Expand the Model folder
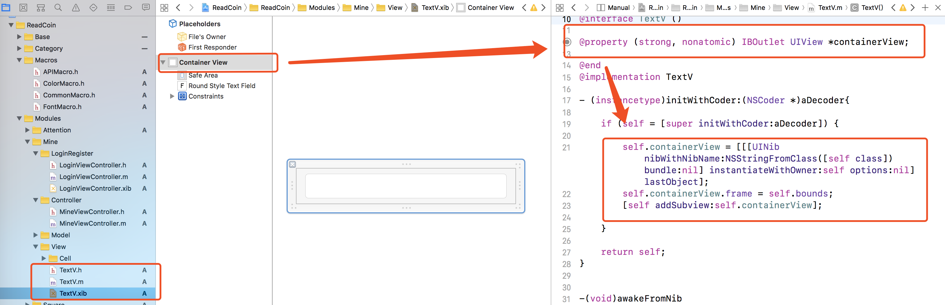This screenshot has height=305, width=945. (36, 235)
